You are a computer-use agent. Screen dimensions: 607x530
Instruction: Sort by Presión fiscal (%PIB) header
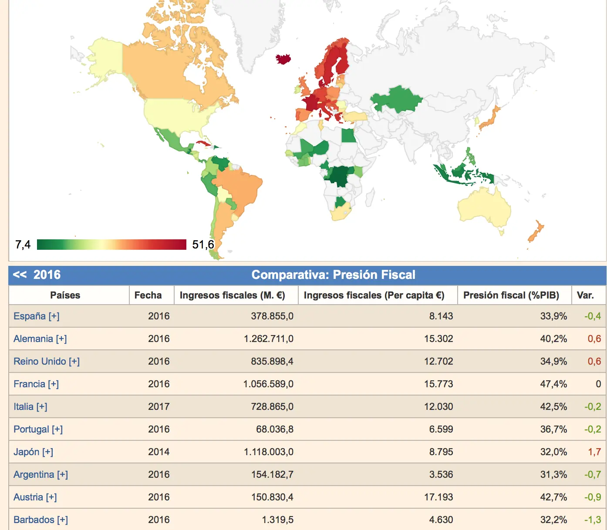[x=511, y=295]
